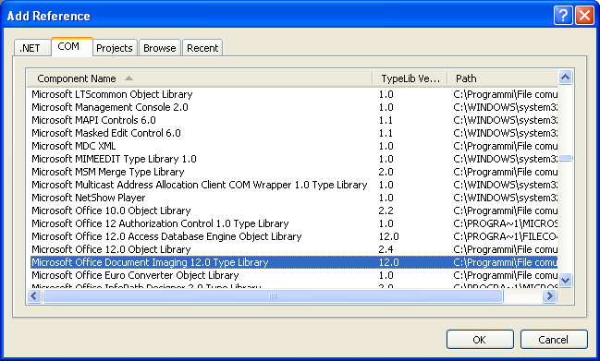Click the Cancel button

(554, 339)
